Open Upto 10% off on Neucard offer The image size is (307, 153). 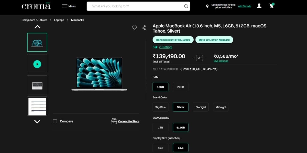pos(214,40)
